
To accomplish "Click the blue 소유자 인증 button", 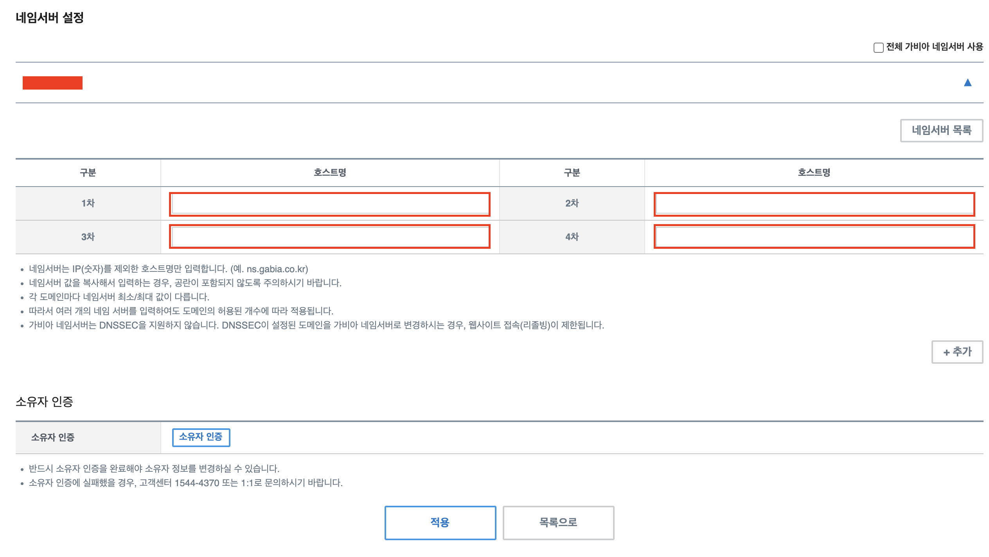I will coord(201,437).
